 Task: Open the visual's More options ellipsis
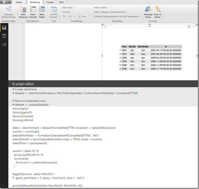point(194,26)
